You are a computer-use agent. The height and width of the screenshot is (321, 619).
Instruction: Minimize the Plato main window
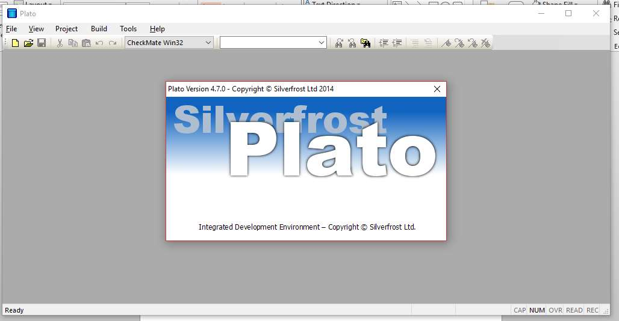point(541,13)
